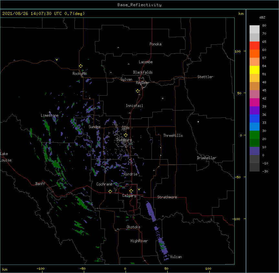Click the Cochrane town label
279x273 pixels.
(104, 184)
